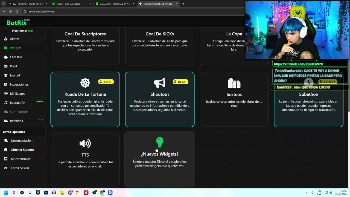Open the Lealtad trophy icon
Image resolution: width=350 pixels, height=197 pixels.
tap(5, 75)
